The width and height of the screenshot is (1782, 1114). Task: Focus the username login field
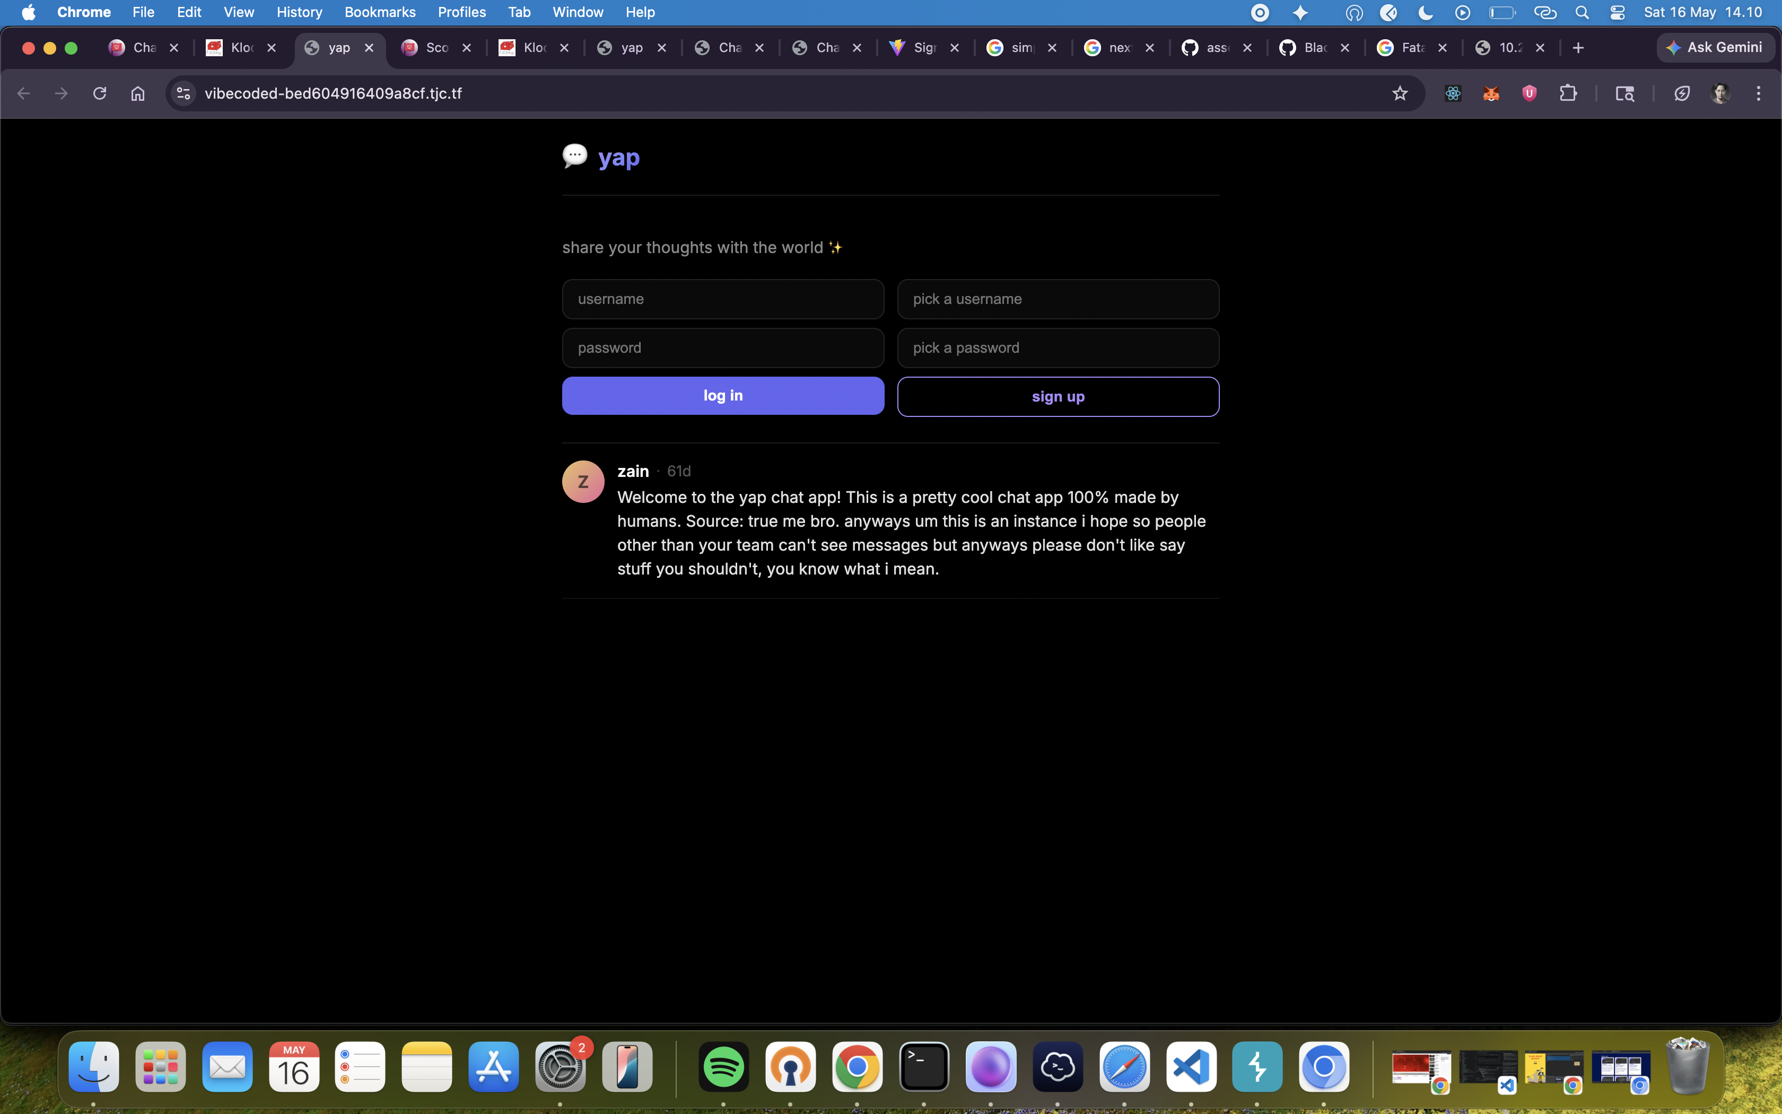[723, 299]
